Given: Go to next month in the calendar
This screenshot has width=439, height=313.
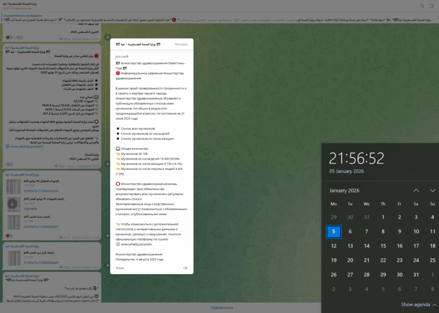Looking at the screenshot, I should coord(433,190).
